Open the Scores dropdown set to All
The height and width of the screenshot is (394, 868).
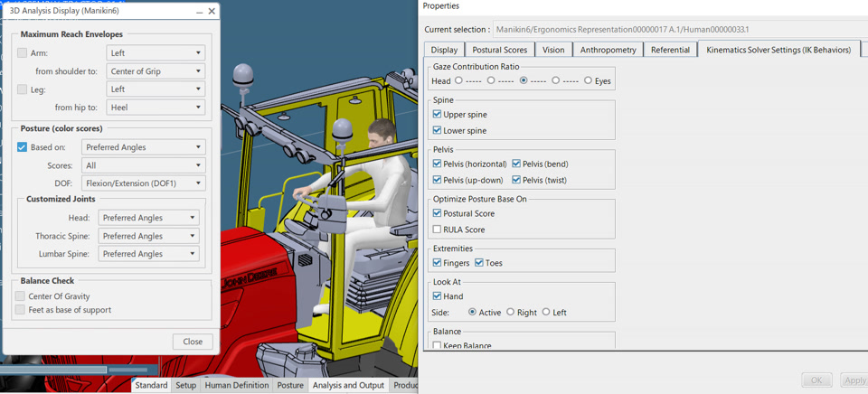coord(143,165)
